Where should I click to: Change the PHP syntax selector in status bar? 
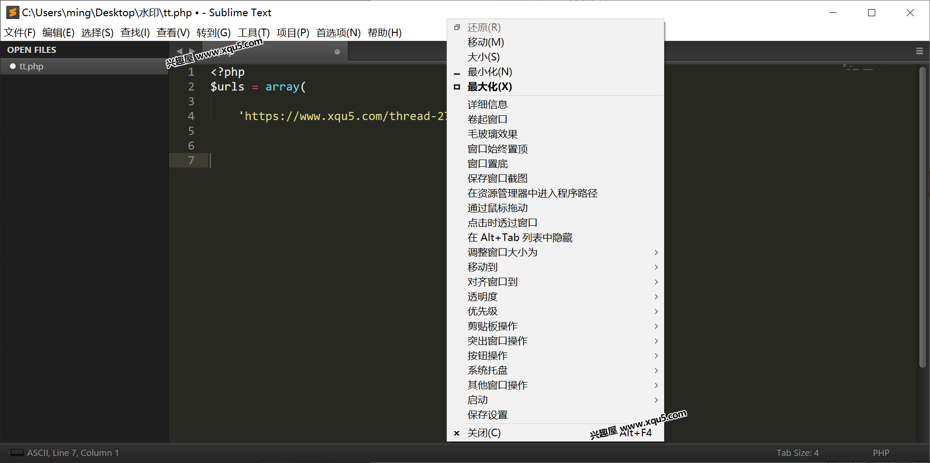tap(881, 453)
